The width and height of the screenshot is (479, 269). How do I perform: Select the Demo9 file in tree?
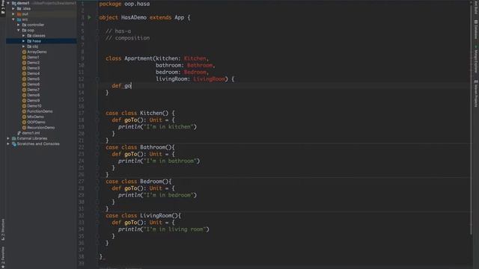[x=33, y=101]
